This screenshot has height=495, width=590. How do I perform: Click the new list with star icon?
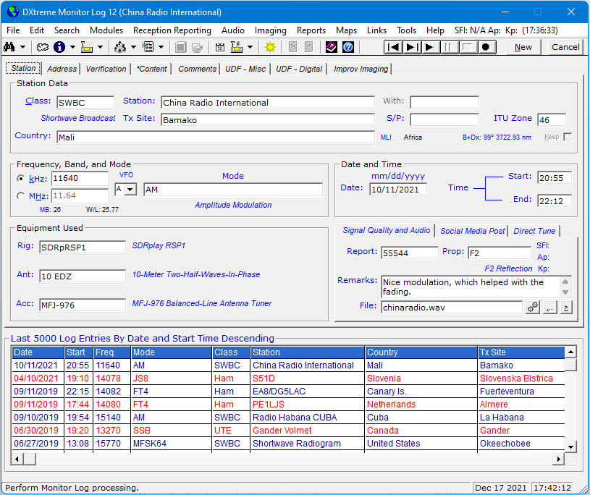click(148, 47)
